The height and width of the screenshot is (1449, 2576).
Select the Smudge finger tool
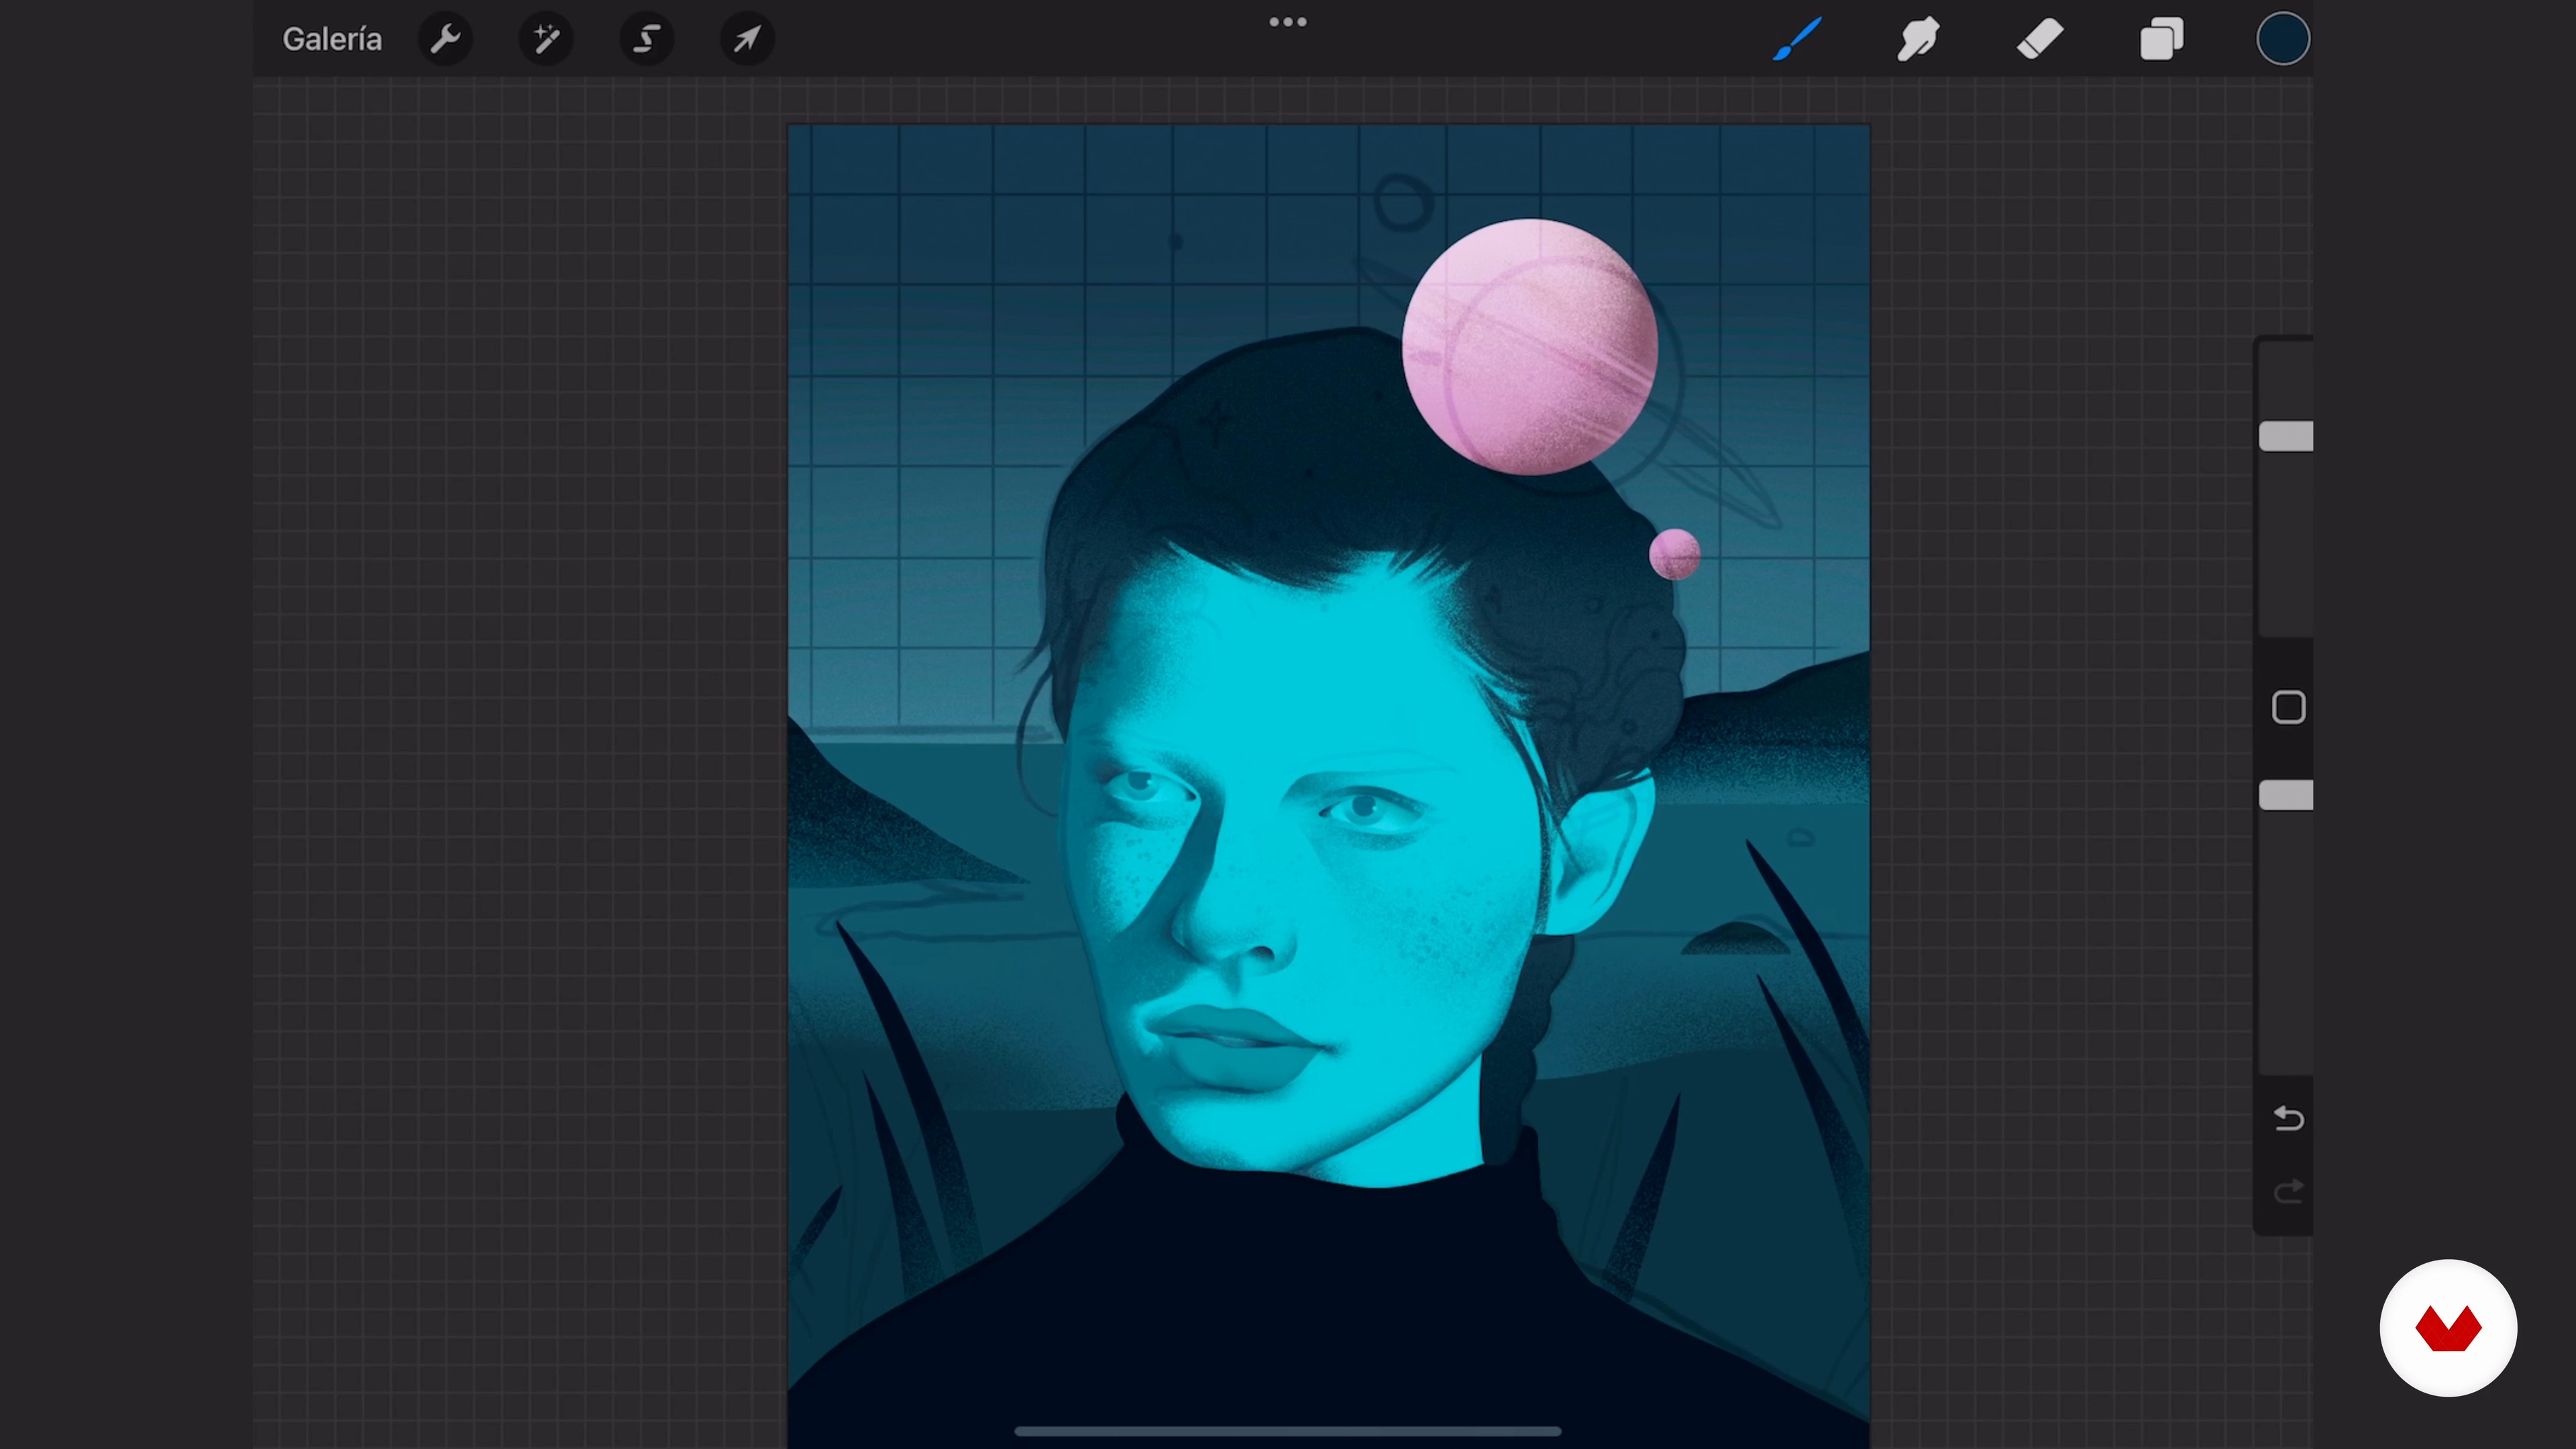pyautogui.click(x=1918, y=39)
